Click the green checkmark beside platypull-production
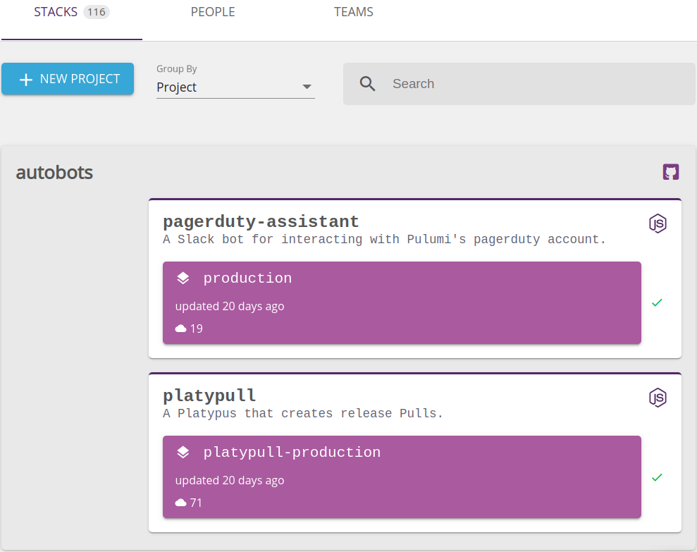The image size is (697, 552). pos(657,477)
